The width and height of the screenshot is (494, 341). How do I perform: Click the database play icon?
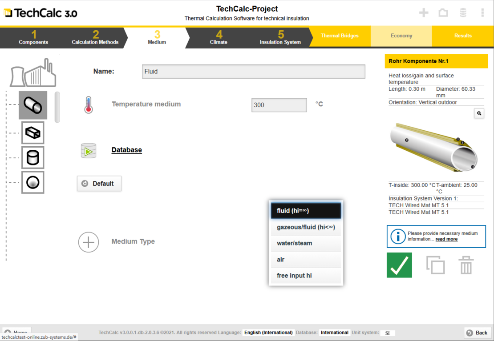point(89,151)
